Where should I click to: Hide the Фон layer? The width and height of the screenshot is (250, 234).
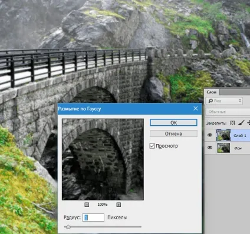(210, 148)
